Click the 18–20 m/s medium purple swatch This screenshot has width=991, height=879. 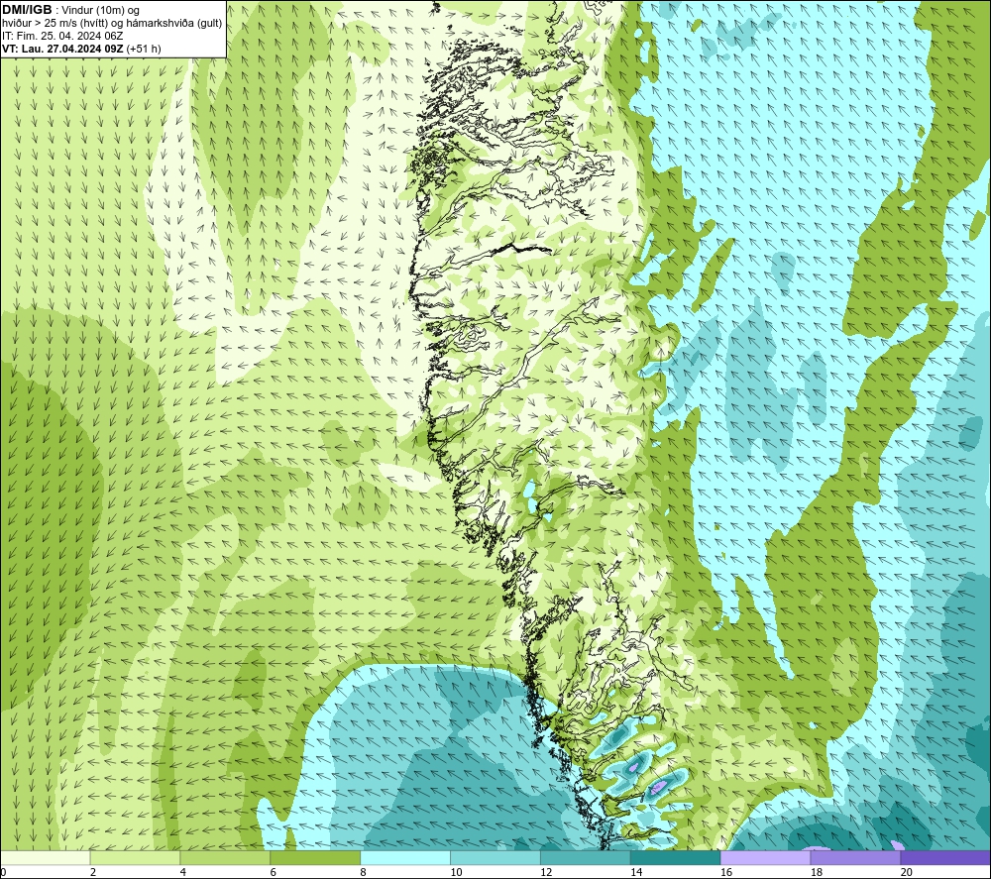(x=855, y=857)
